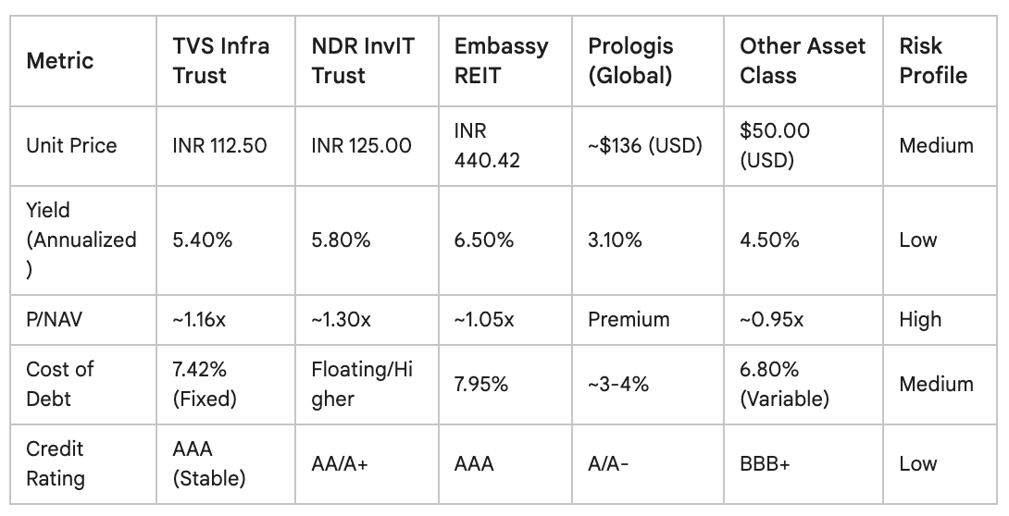Viewport: 1009px width, 516px height.
Task: Click the Risk Profile column header
Action: coord(940,61)
